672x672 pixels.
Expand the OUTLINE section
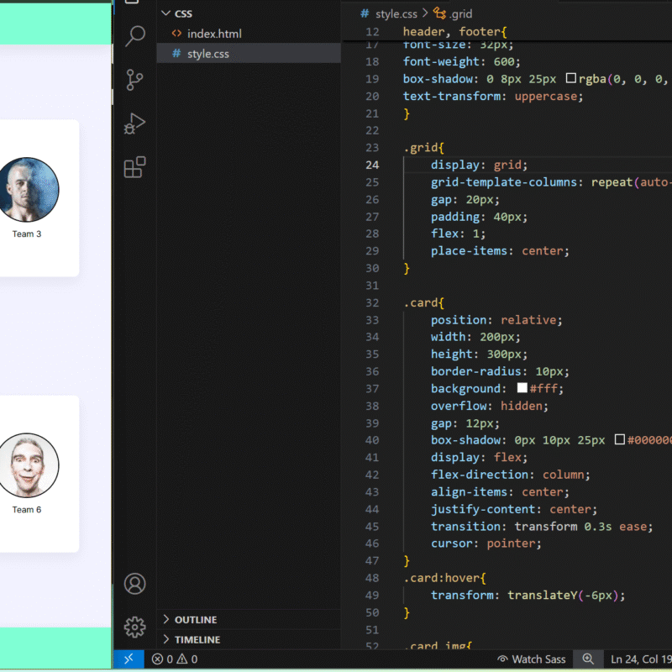coord(195,620)
